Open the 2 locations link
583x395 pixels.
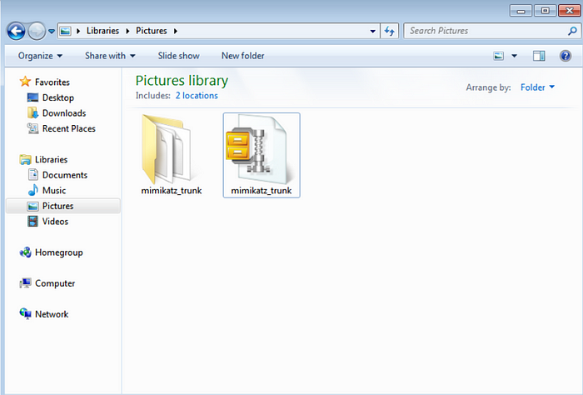(x=197, y=96)
